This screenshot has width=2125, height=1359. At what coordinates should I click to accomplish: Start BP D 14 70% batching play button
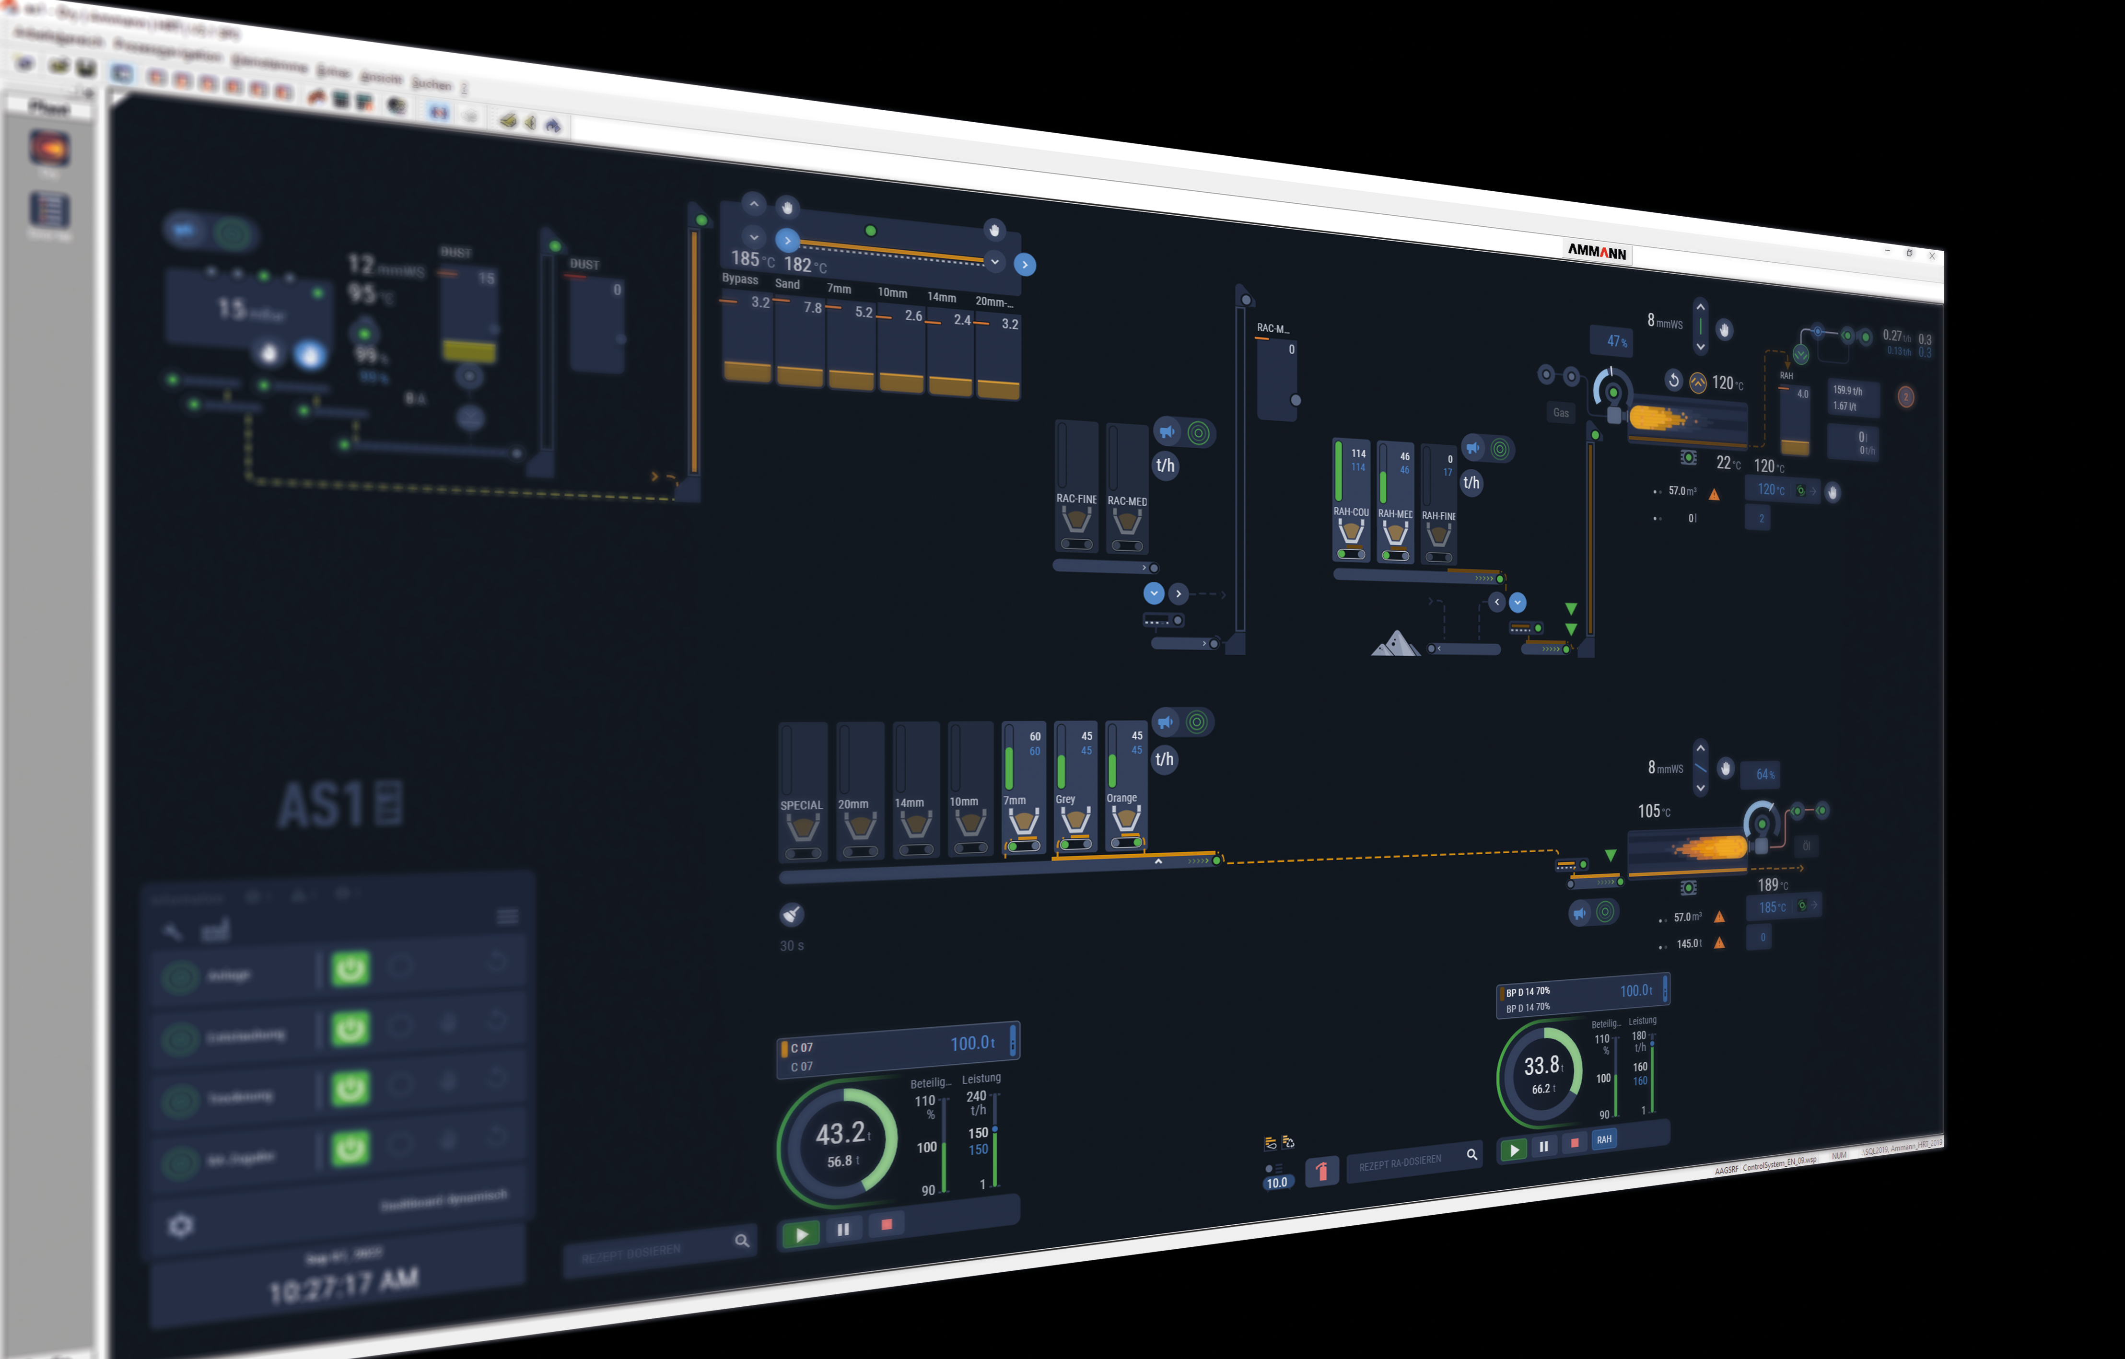pos(1514,1150)
